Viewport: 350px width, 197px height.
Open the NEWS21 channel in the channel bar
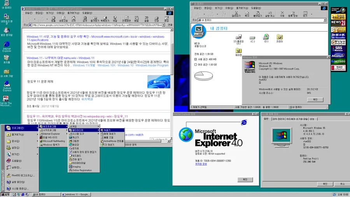pyautogui.click(x=338, y=23)
